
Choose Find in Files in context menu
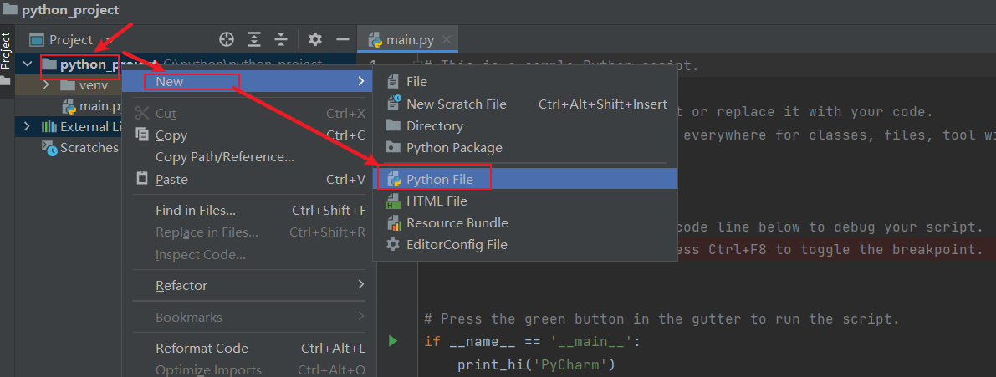click(x=251, y=210)
